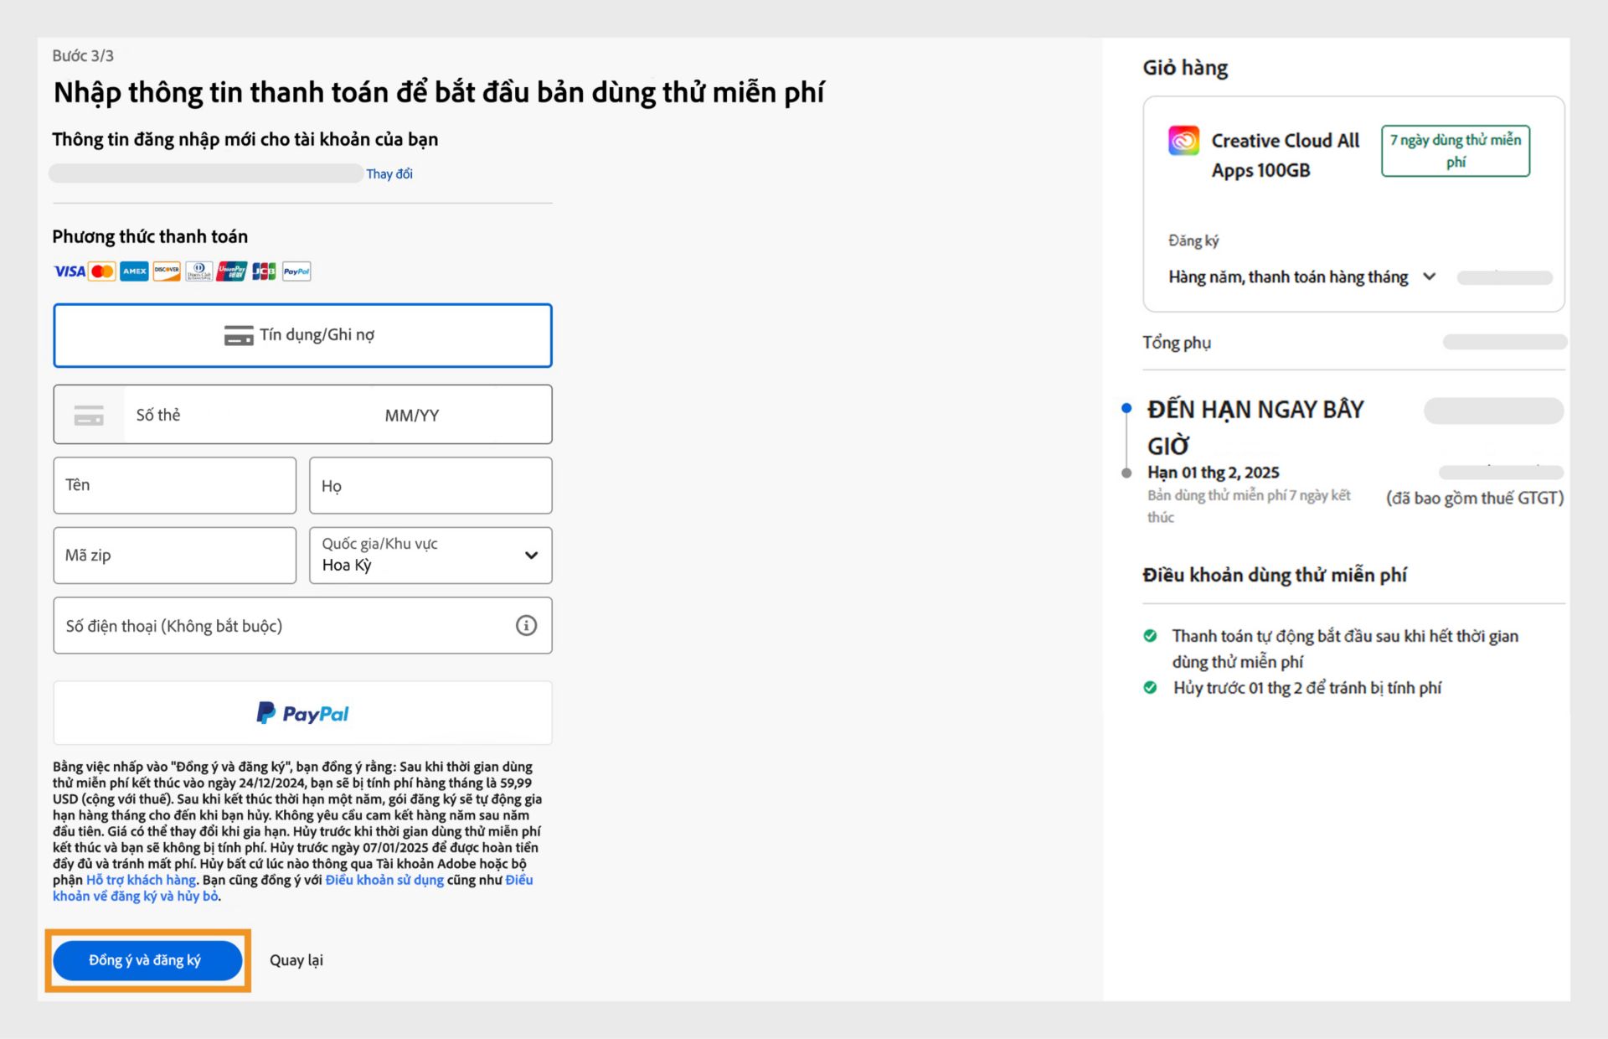Image resolution: width=1608 pixels, height=1039 pixels.
Task: Choose the PayPal payment option
Action: pos(302,713)
